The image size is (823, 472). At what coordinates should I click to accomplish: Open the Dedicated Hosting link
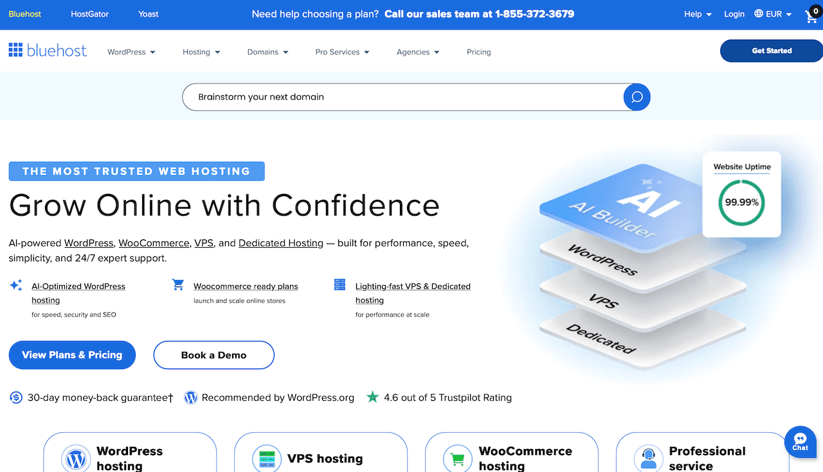(280, 243)
